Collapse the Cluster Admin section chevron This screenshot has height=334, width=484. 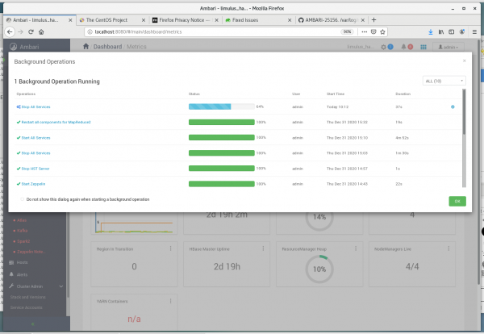61,286
